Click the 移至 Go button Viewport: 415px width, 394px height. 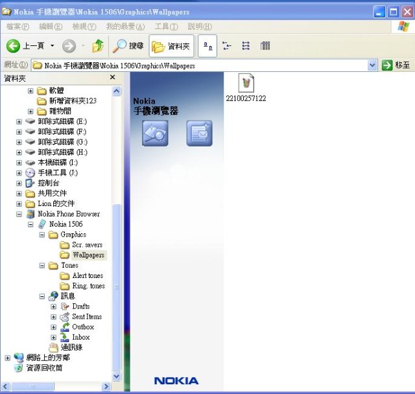(x=396, y=65)
